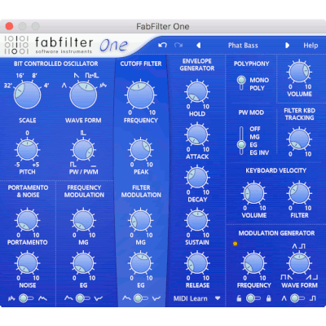Toggle the modulation generator wave form switch
This screenshot has width=326, height=326.
[x=297, y=298]
